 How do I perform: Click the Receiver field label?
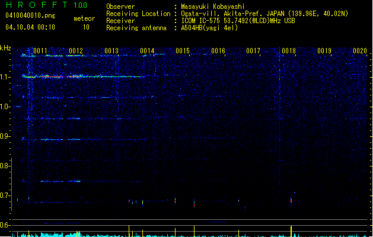click(120, 21)
